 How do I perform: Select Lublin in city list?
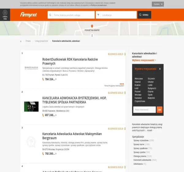(150, 85)
